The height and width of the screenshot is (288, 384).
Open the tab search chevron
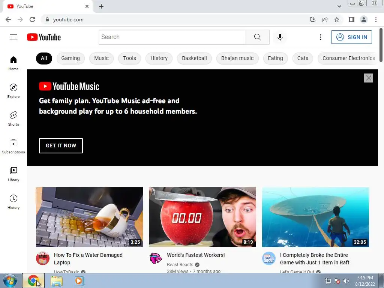point(339,6)
